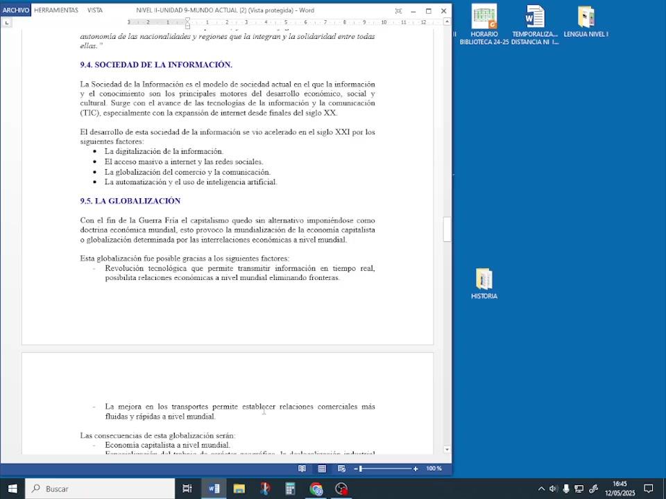The height and width of the screenshot is (499, 666).
Task: Switch to Print Layout view in status bar
Action: (322, 469)
